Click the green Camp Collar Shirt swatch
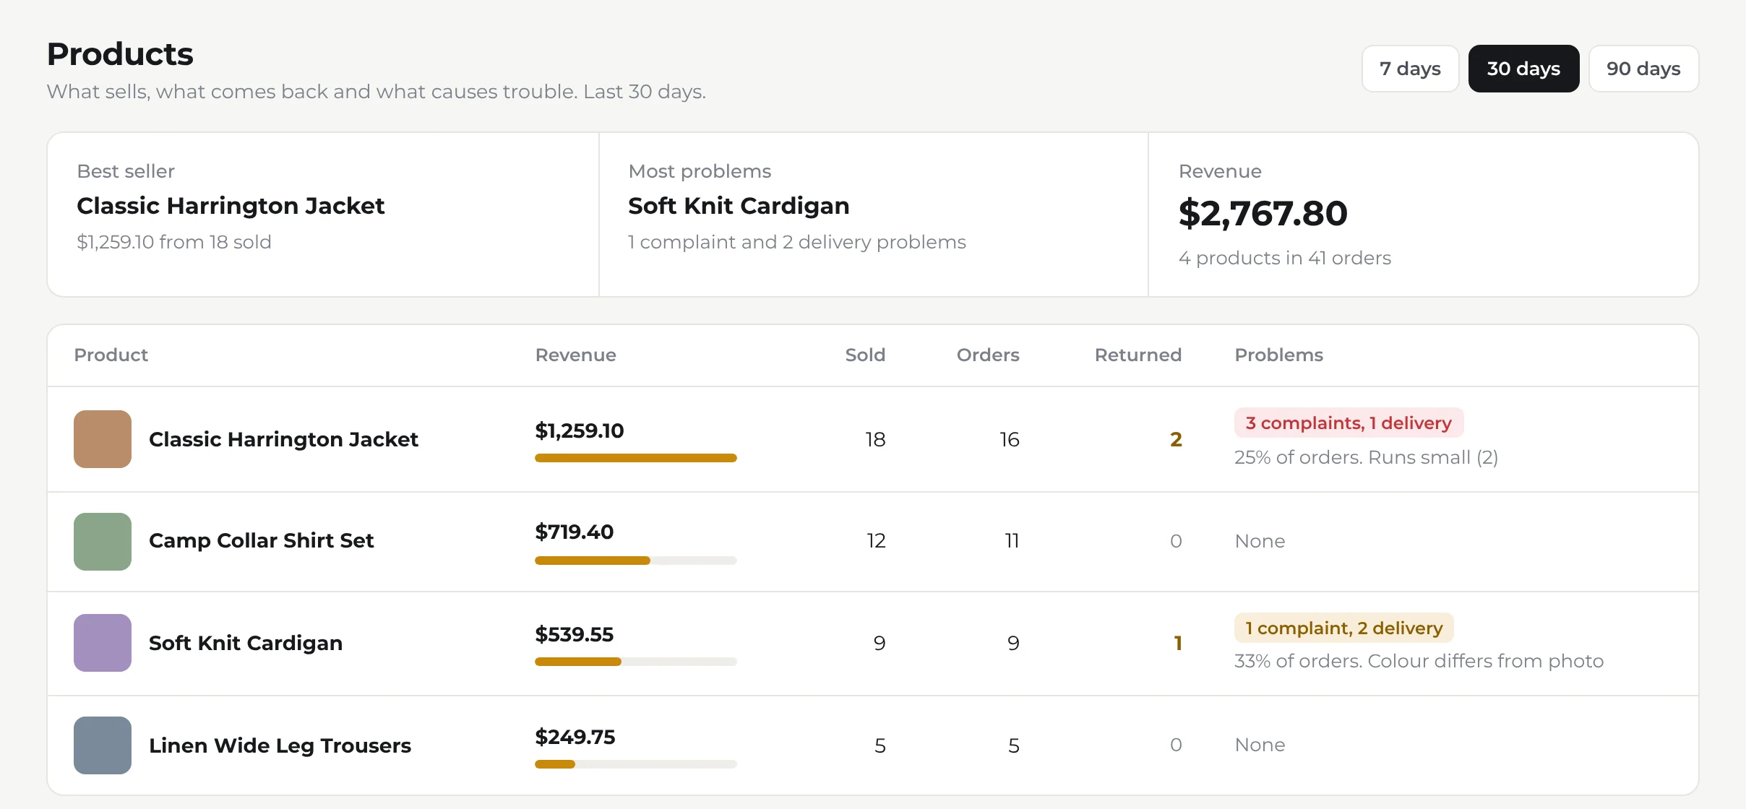Image resolution: width=1746 pixels, height=809 pixels. 103,542
